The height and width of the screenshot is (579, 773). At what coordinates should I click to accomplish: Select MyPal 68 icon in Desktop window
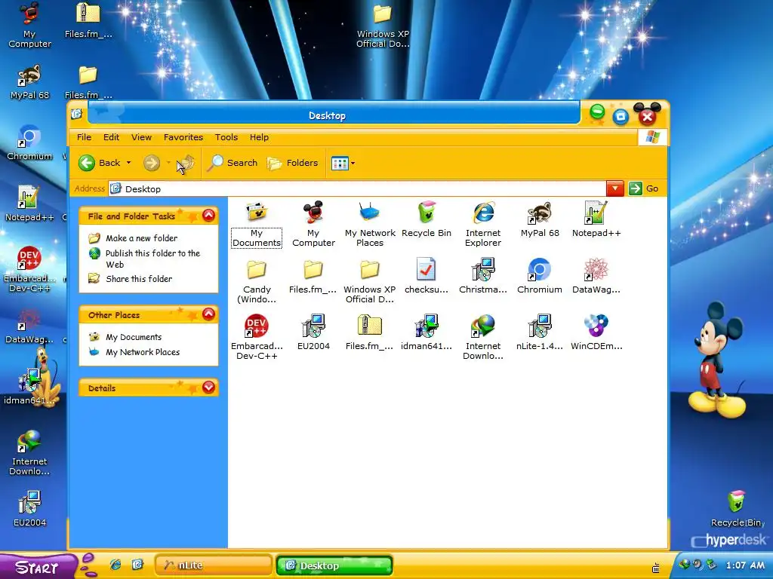(540, 213)
